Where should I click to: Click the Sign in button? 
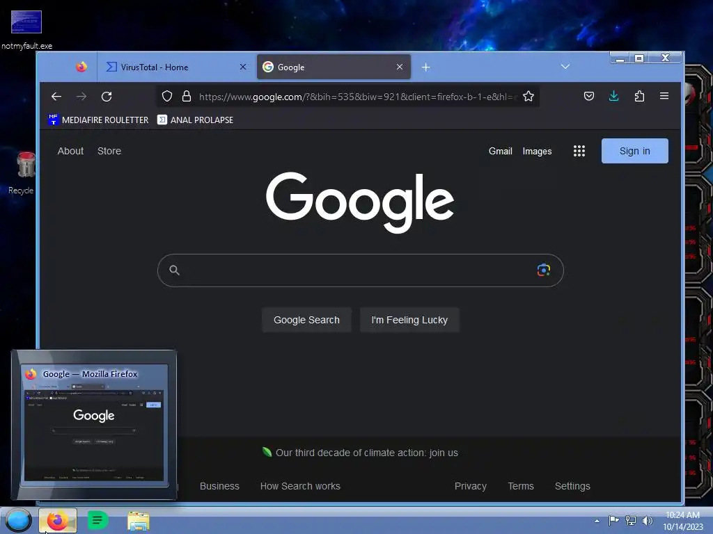point(634,151)
